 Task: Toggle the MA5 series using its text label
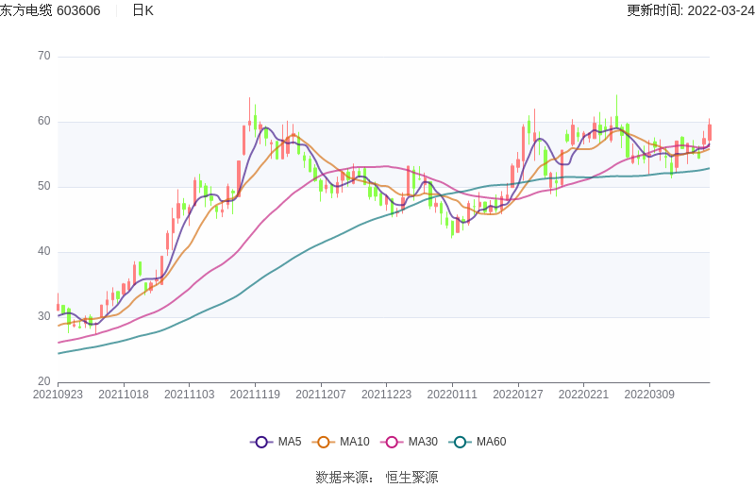[x=289, y=442]
